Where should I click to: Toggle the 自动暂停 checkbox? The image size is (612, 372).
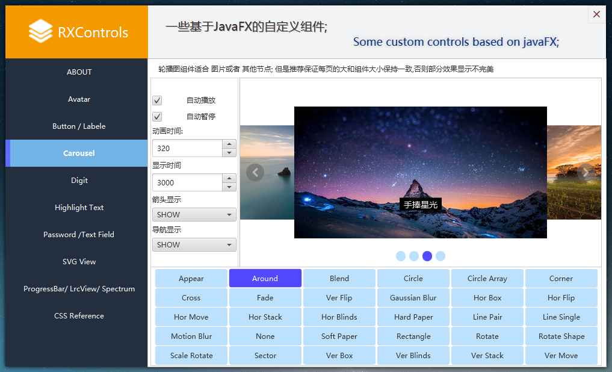coord(157,117)
